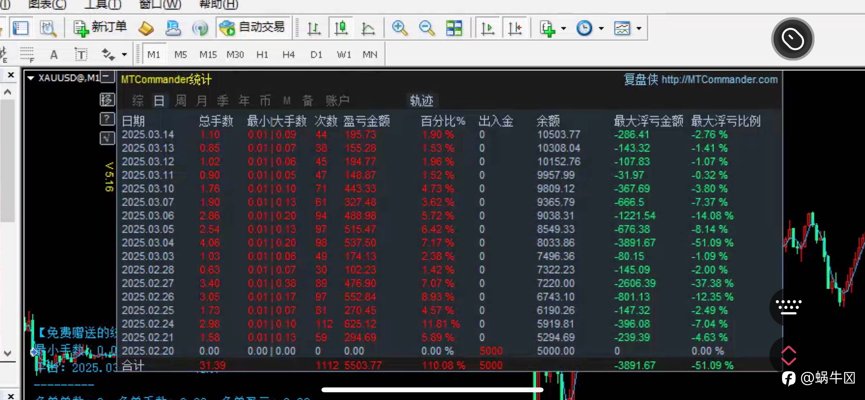865x400 pixels.
Task: Select the 年 yearly tab
Action: point(244,100)
